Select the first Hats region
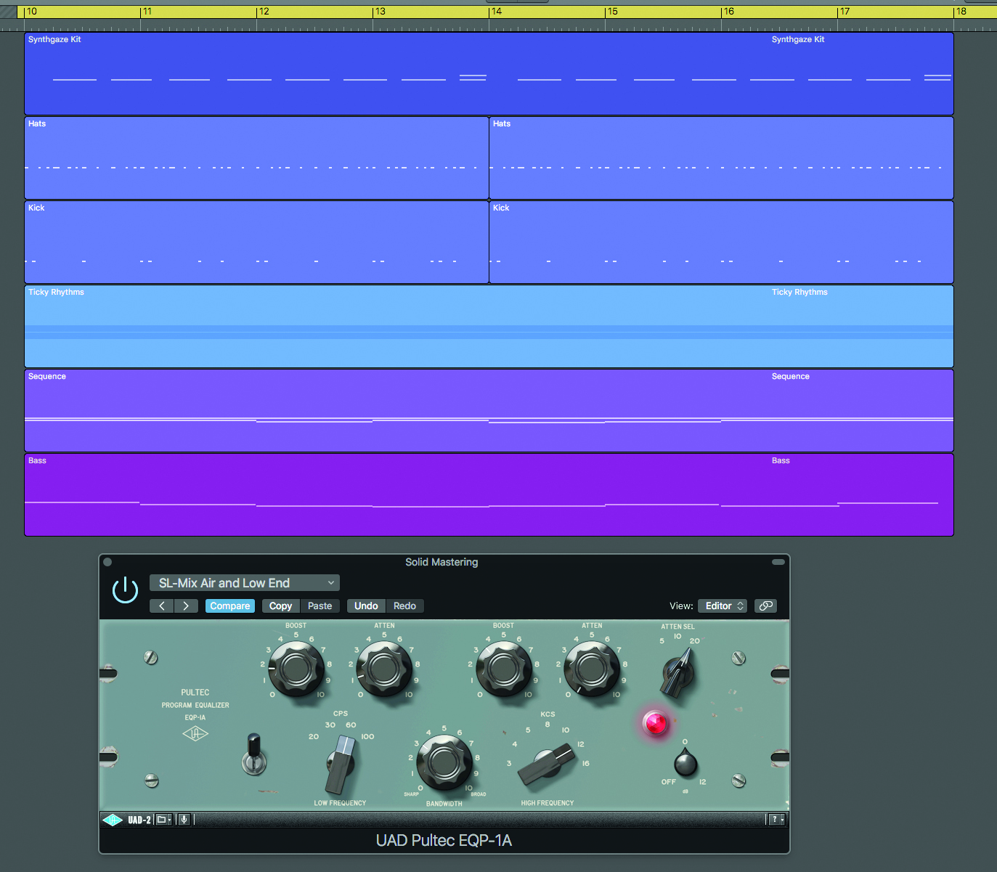Image resolution: width=997 pixels, height=872 pixels. 256,158
